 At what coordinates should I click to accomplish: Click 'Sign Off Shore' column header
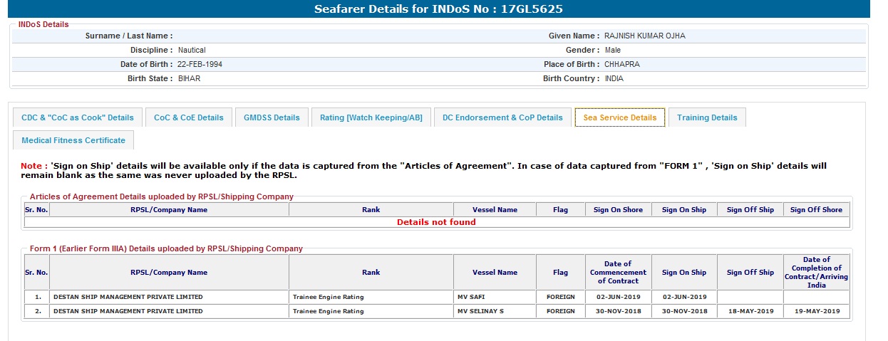point(816,210)
